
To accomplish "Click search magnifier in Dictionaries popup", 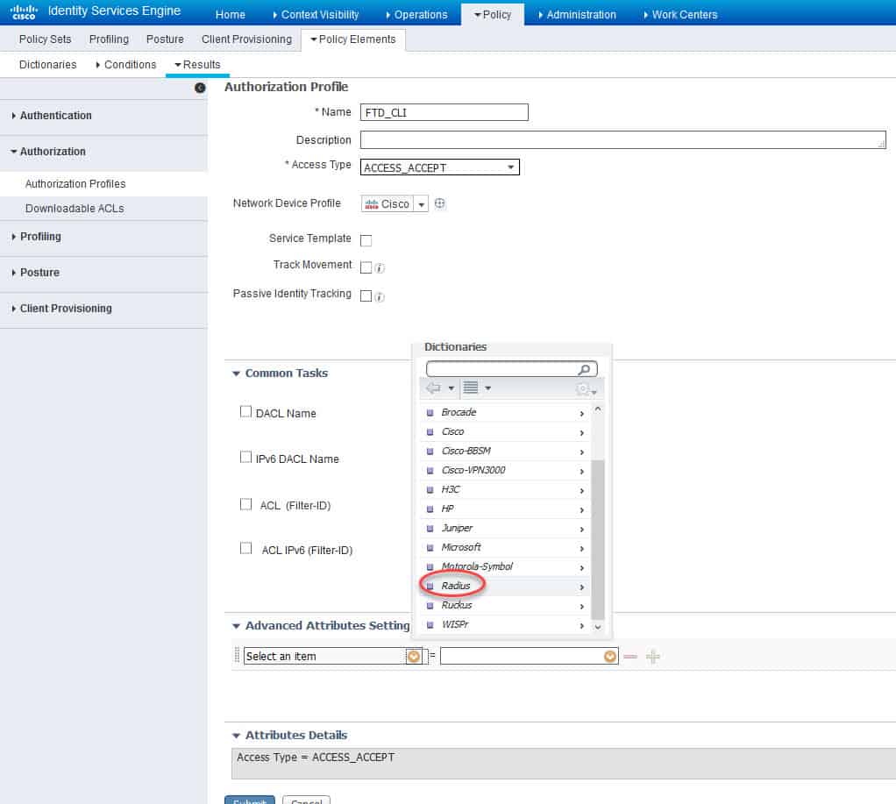I will (584, 370).
